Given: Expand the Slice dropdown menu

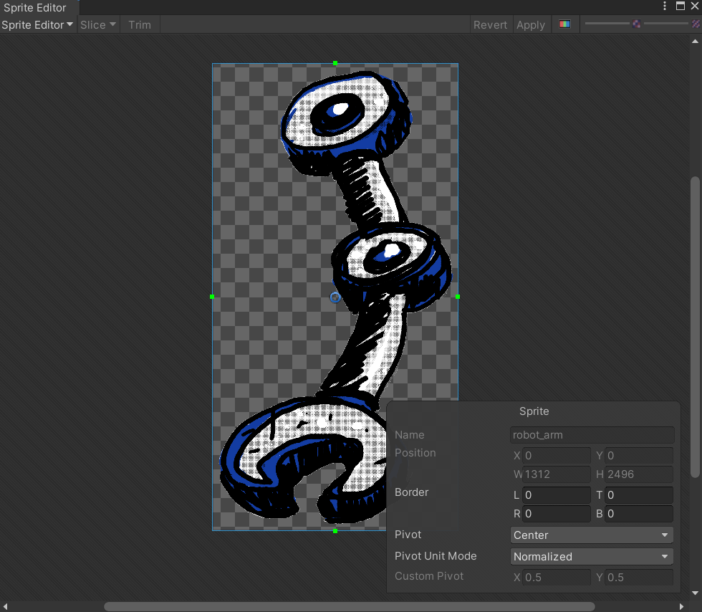Looking at the screenshot, I should pos(98,24).
